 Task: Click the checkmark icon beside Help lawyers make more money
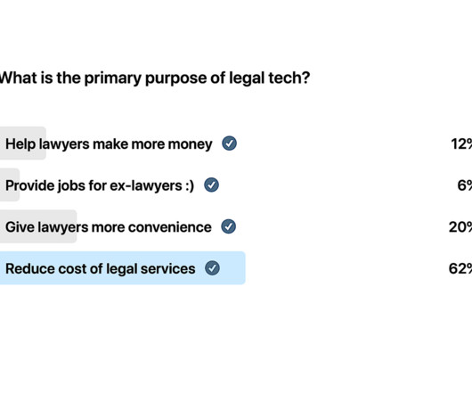pos(230,144)
